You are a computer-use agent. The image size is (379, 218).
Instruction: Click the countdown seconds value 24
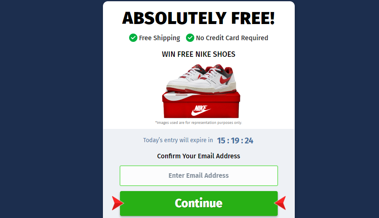click(x=249, y=140)
